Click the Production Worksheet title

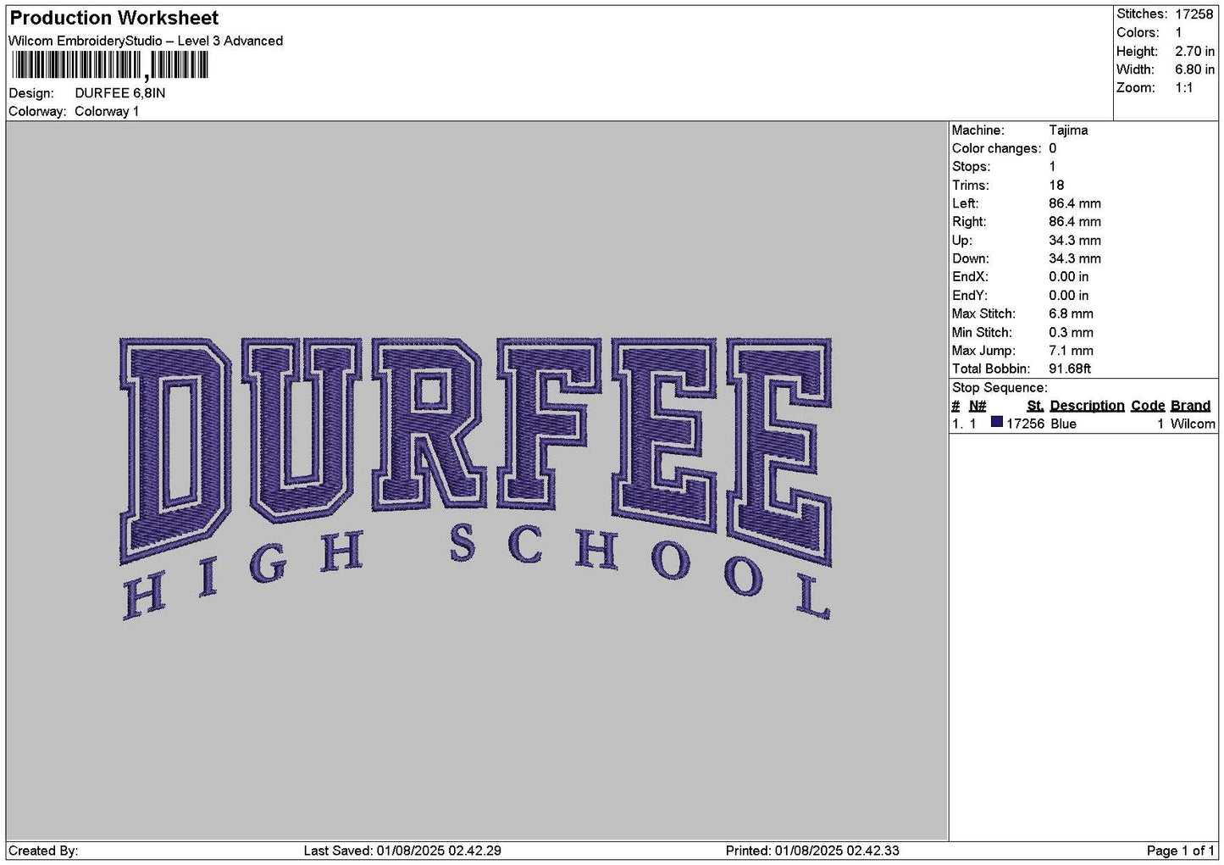[114, 18]
